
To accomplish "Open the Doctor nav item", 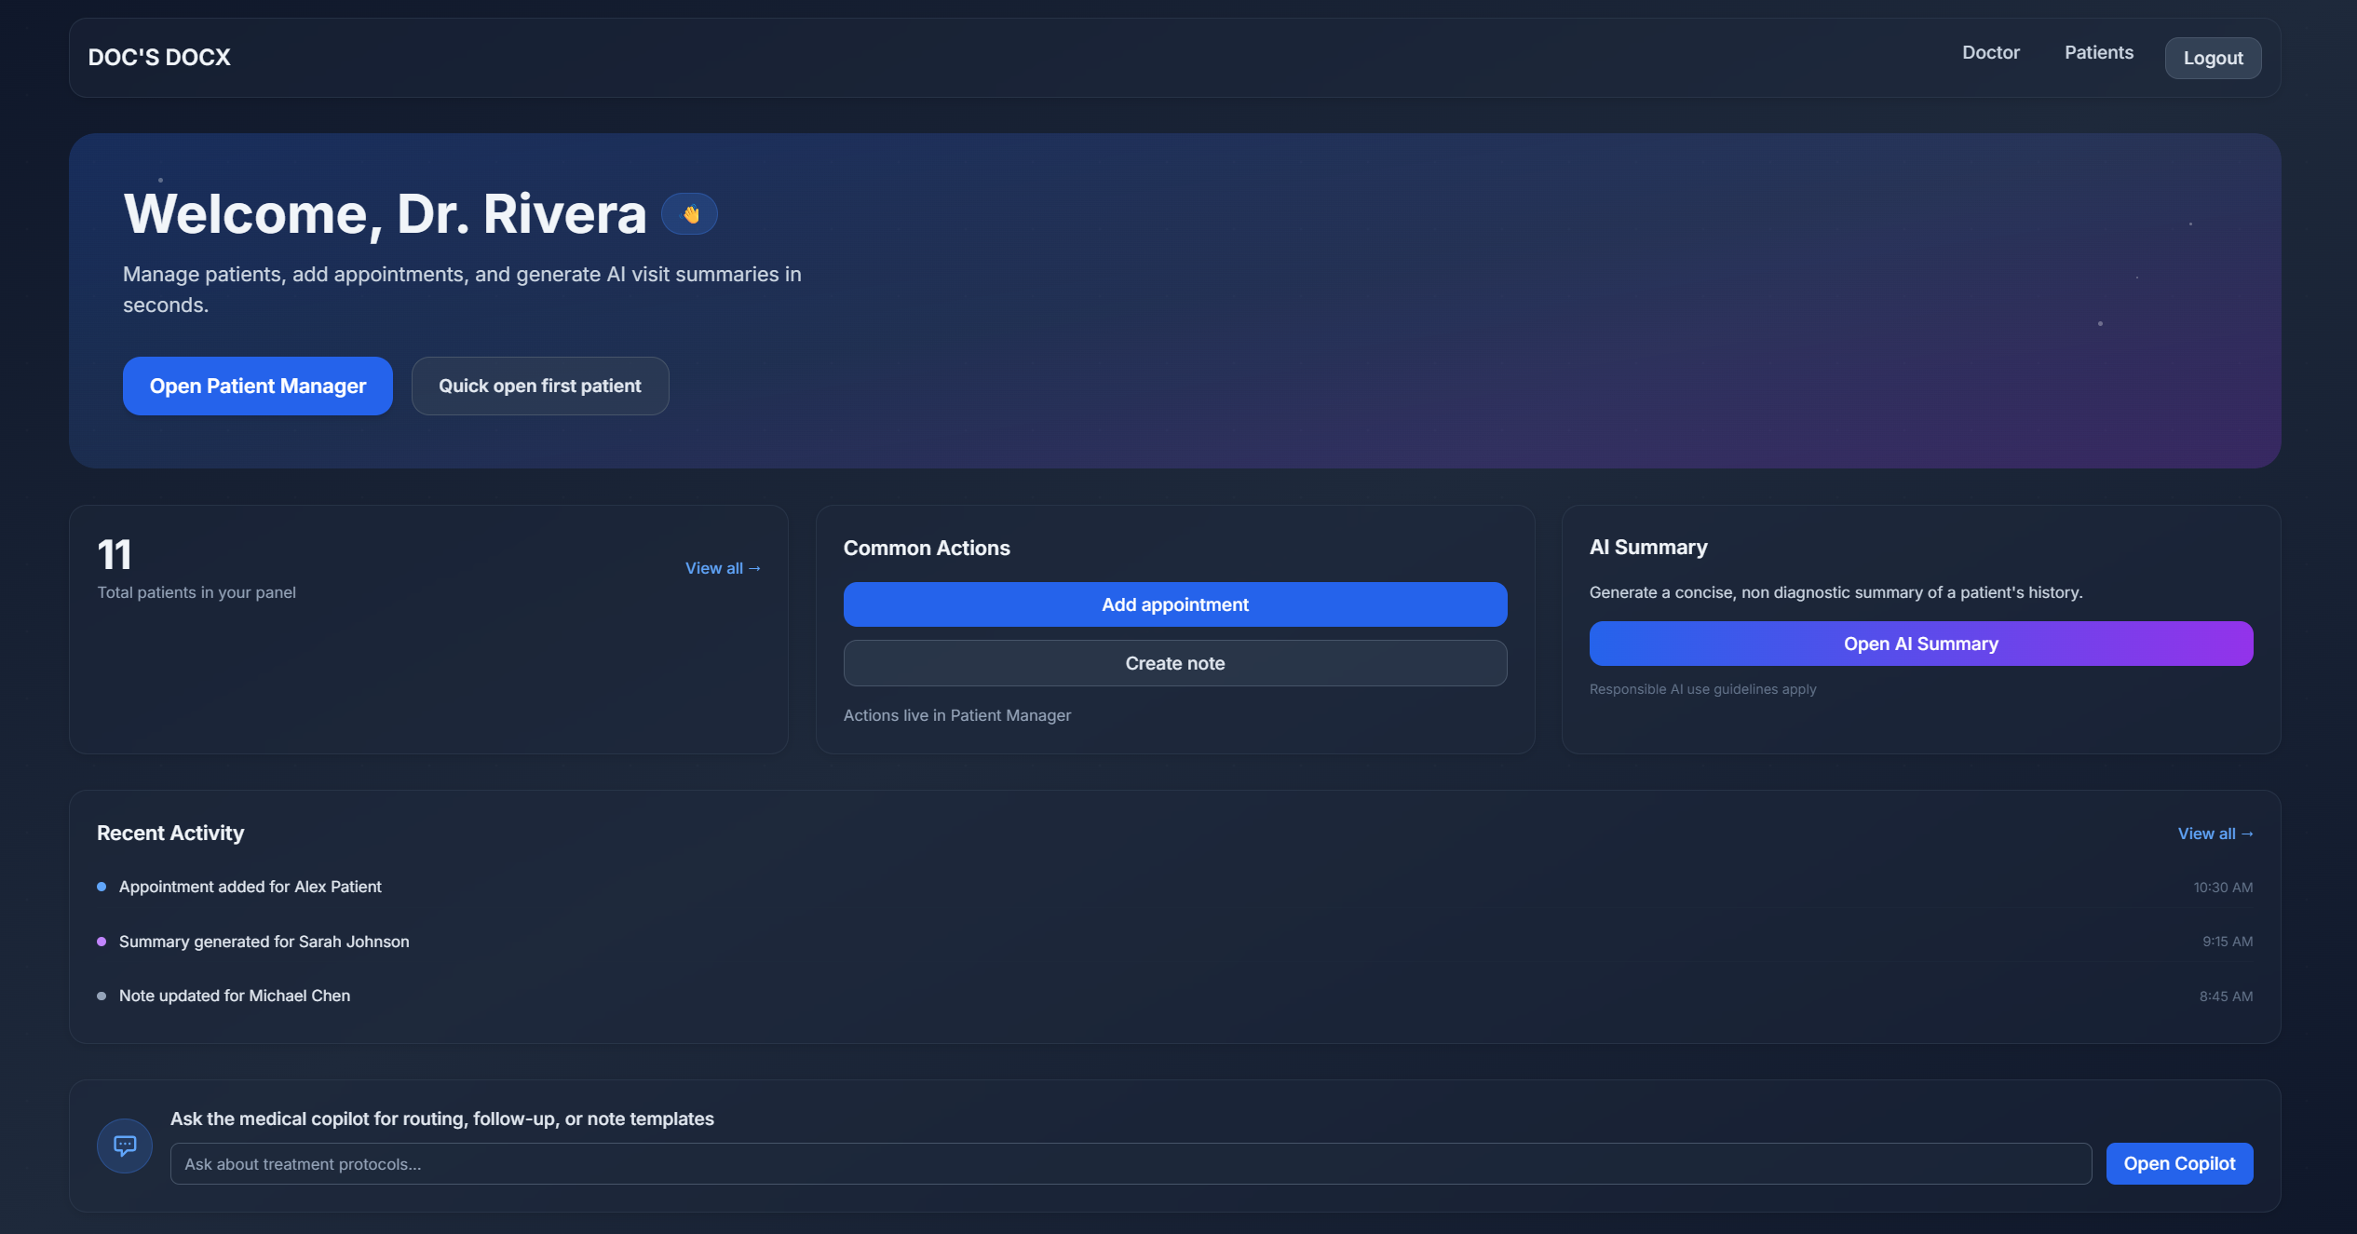I will [x=1990, y=53].
